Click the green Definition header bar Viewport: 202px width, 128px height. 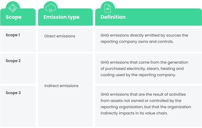148,17
